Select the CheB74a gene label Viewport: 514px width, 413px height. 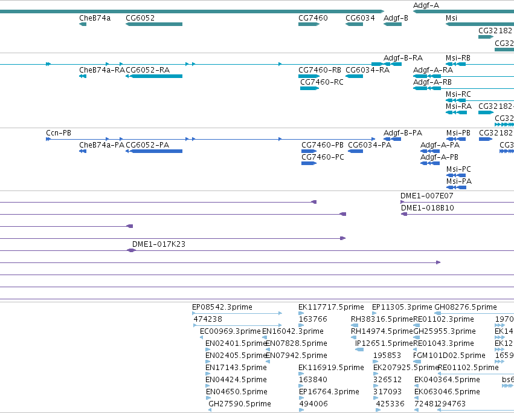tap(95, 18)
